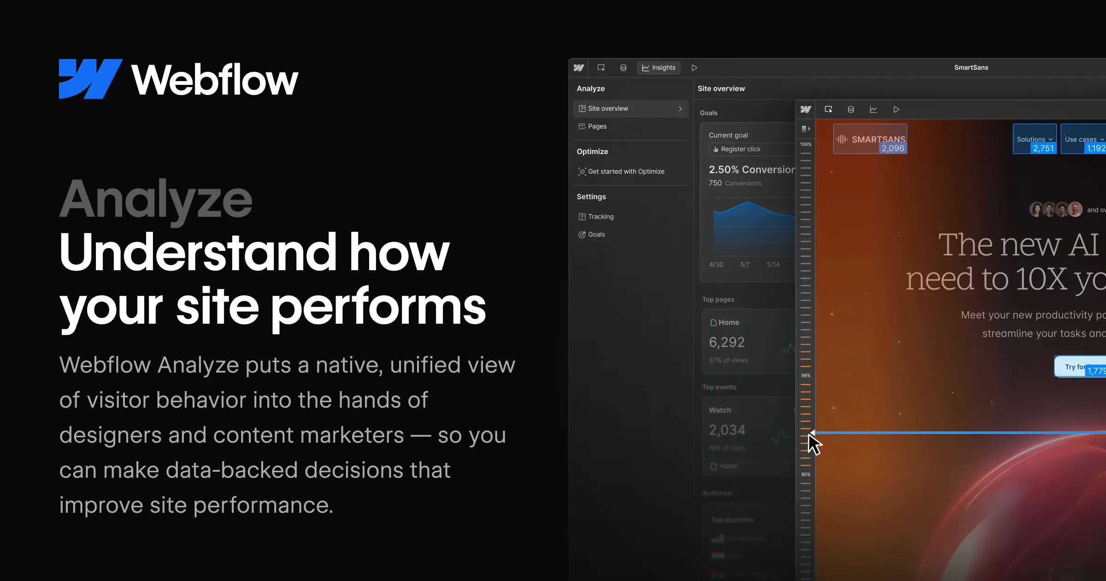Click the Webflow logo in the toolbar
The width and height of the screenshot is (1106, 581).
[579, 67]
